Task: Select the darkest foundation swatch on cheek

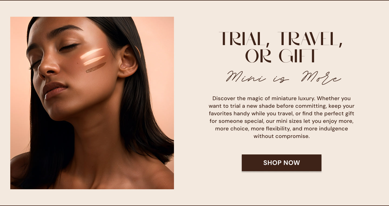Action: pos(96,67)
